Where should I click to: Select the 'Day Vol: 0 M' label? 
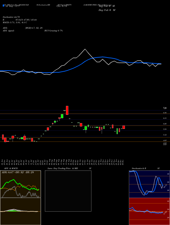coord(107,10)
